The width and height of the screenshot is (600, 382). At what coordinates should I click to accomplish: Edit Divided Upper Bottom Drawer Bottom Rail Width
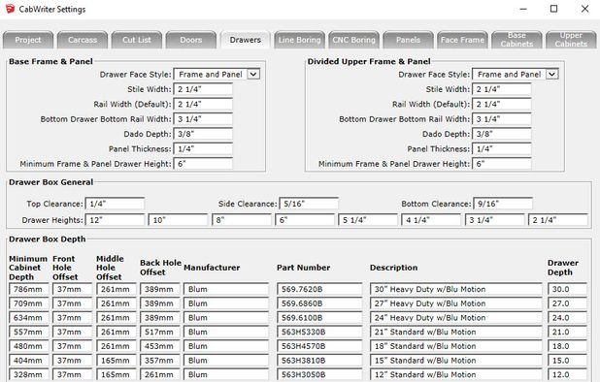point(502,119)
